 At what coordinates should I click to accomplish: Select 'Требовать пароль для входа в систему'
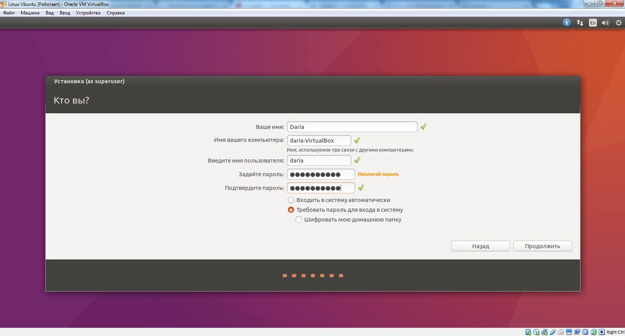click(x=291, y=210)
